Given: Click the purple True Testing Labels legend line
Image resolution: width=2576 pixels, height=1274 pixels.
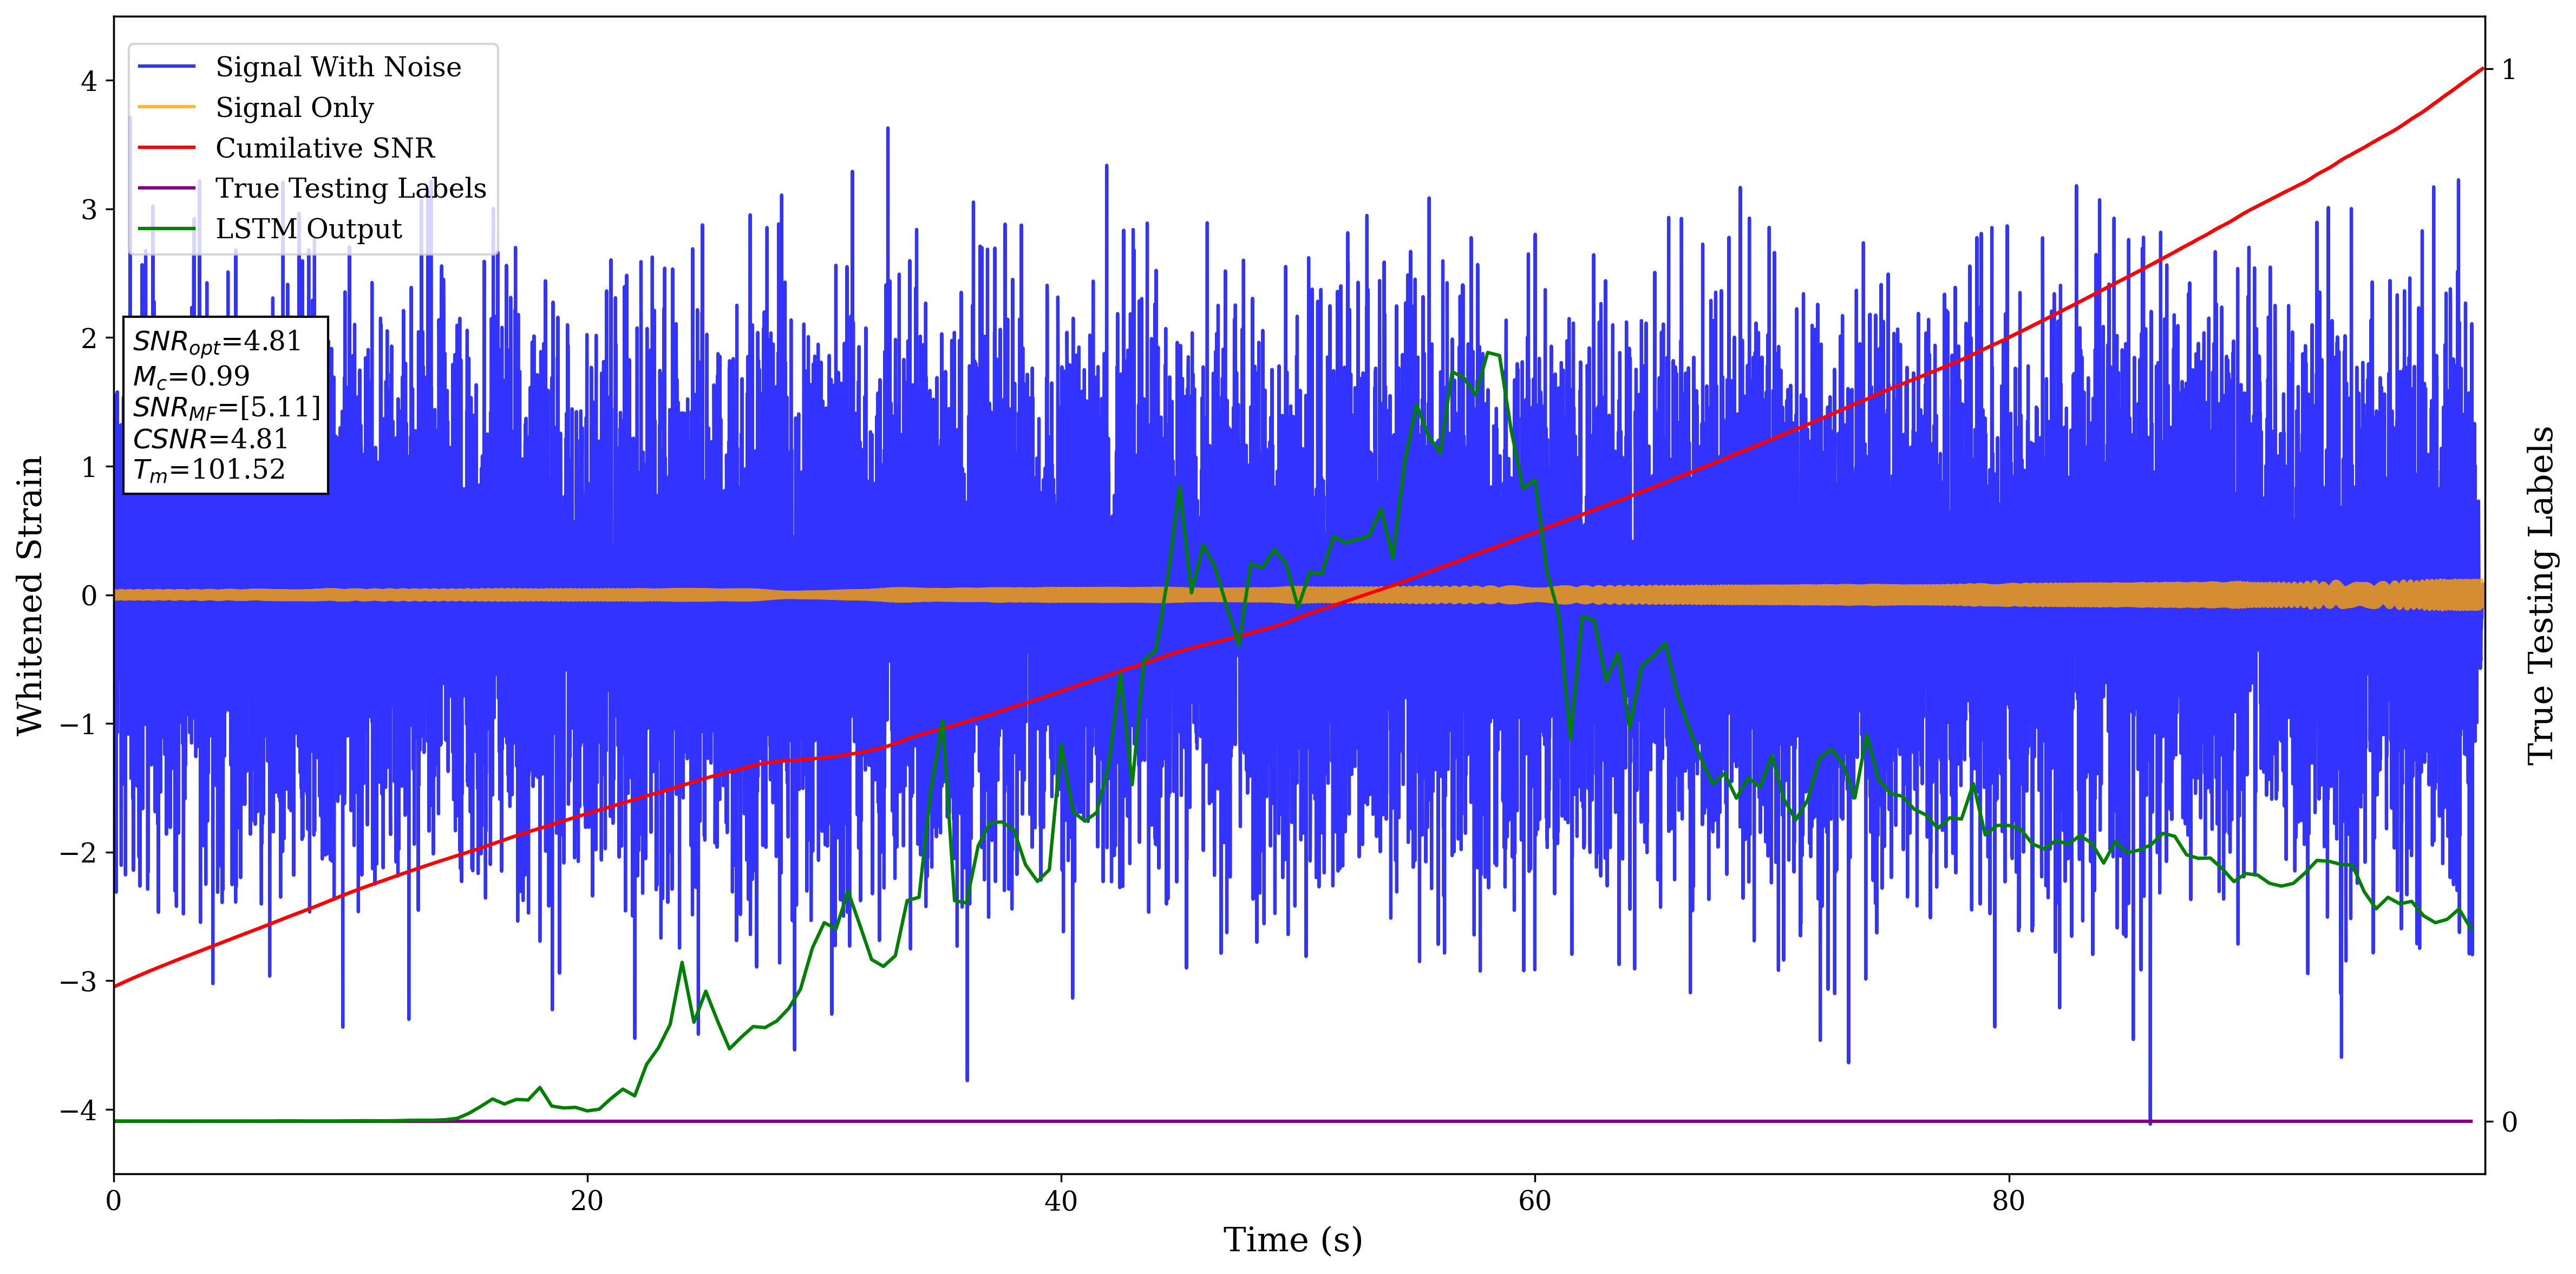Looking at the screenshot, I should (x=166, y=188).
